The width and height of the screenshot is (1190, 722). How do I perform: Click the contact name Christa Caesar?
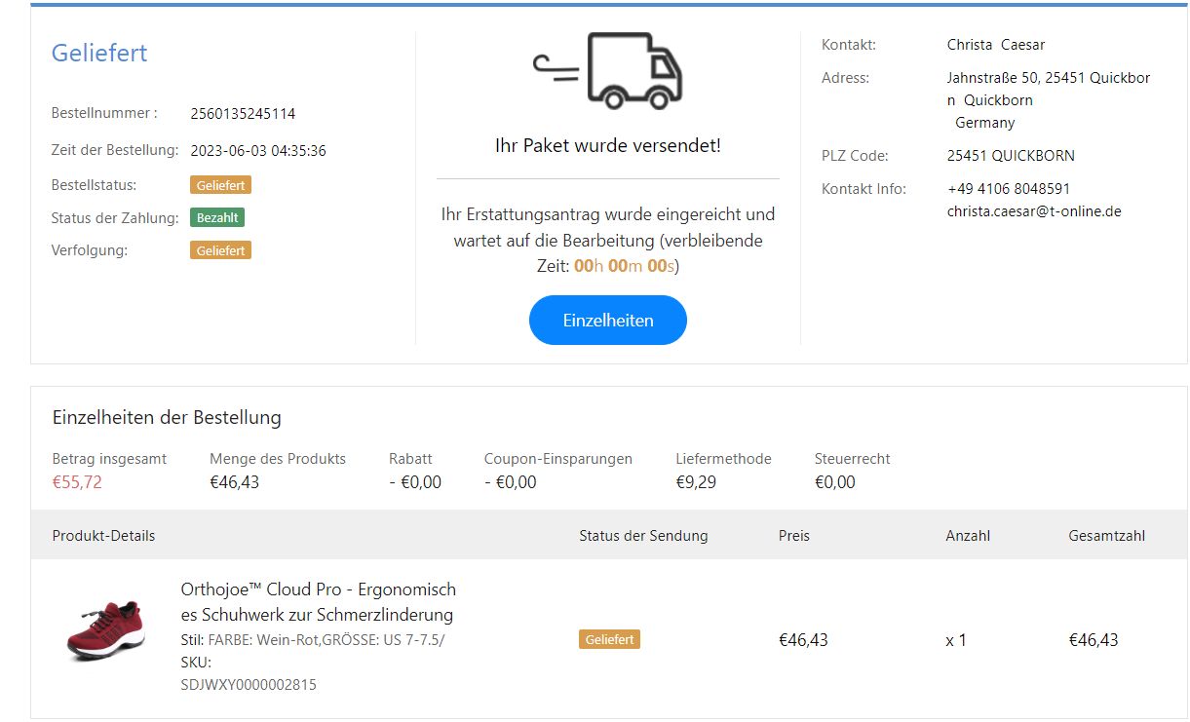pos(995,45)
